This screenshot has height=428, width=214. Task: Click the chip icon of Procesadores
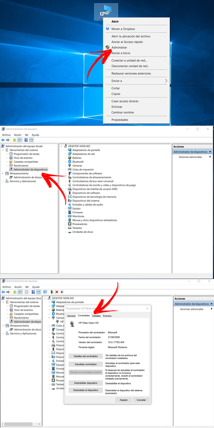pos(70,224)
